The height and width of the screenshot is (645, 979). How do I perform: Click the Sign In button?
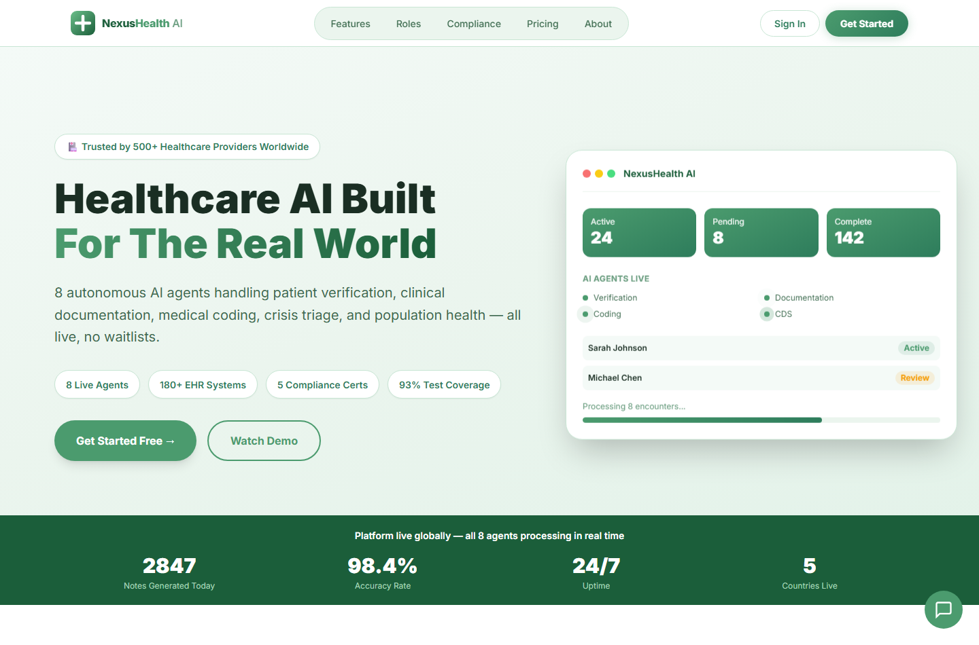tap(790, 24)
